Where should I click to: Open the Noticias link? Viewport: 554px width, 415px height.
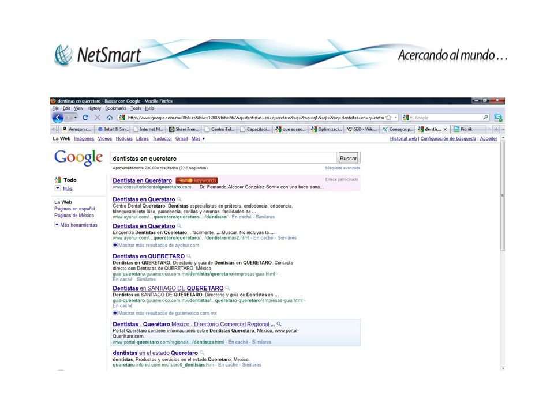pyautogui.click(x=124, y=139)
